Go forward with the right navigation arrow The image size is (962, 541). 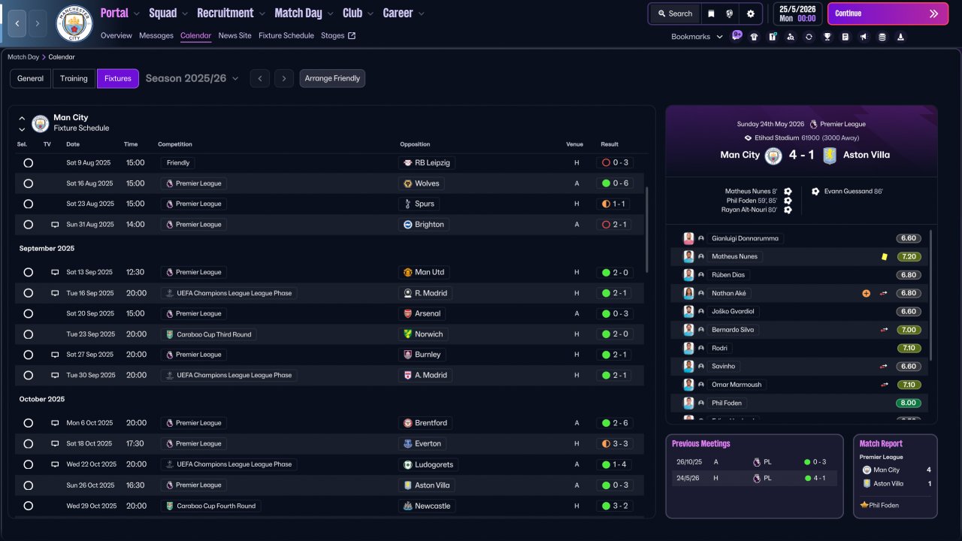tap(37, 23)
